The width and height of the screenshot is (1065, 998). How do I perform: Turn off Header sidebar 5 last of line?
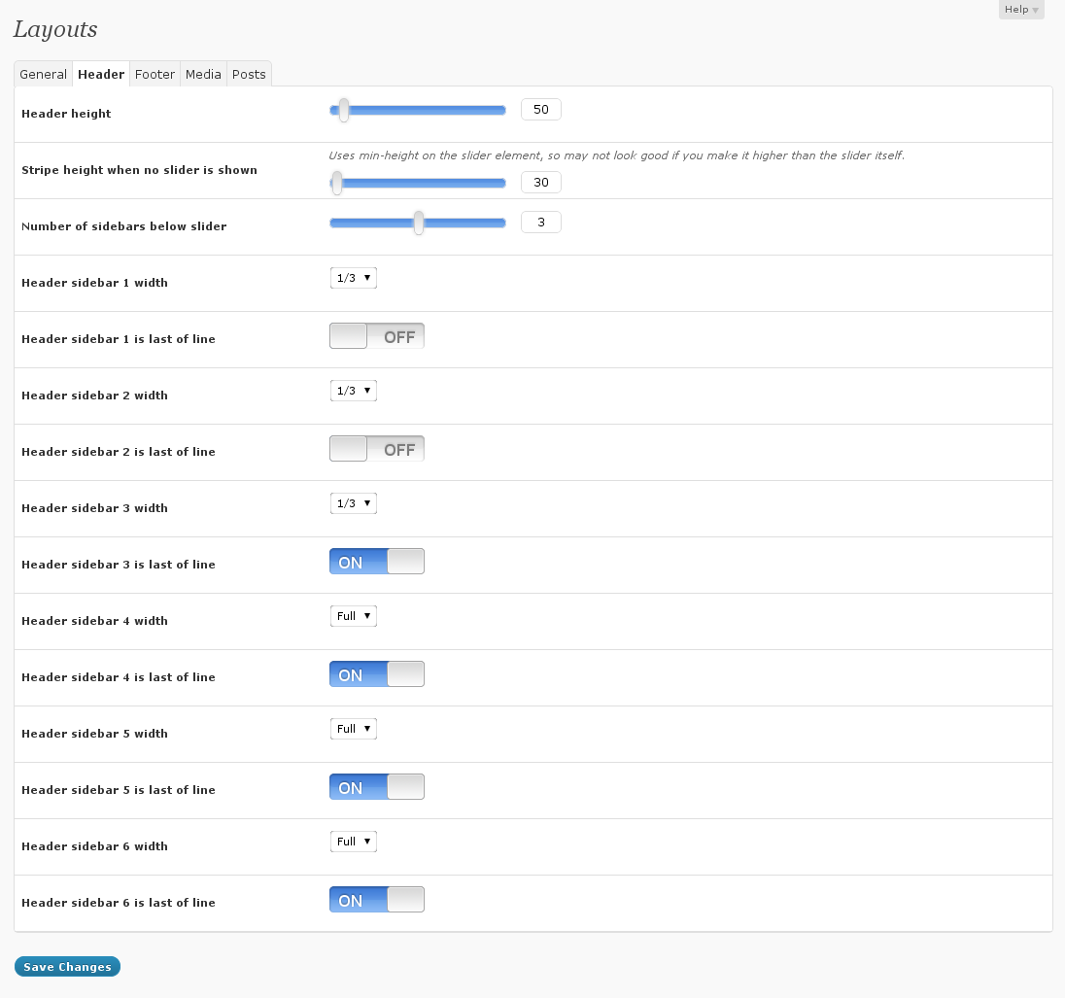377,787
